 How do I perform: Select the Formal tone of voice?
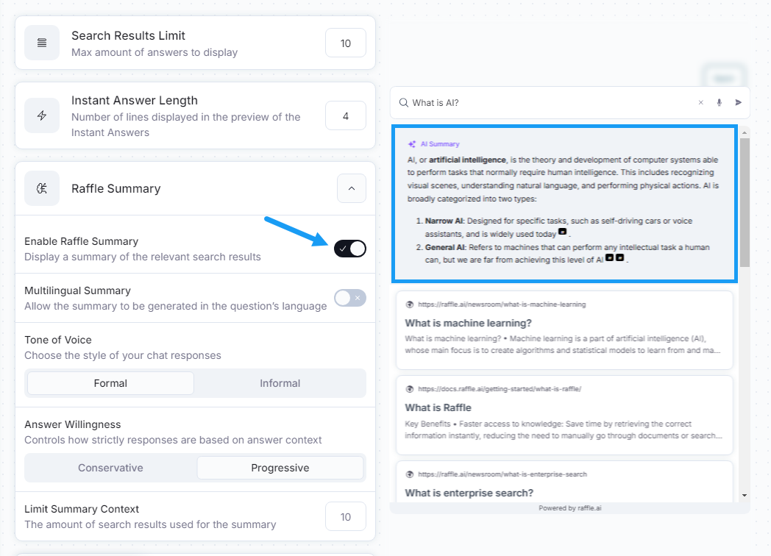coord(110,383)
